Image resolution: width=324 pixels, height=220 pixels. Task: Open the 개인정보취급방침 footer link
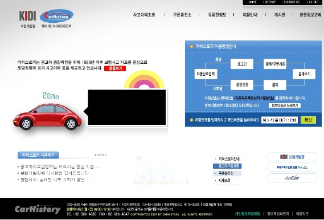click(247, 214)
